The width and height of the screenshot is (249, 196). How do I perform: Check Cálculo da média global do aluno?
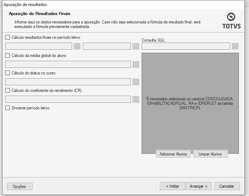(8, 56)
